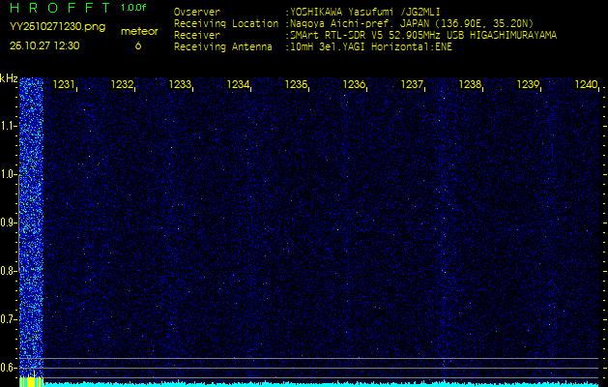Click the 1237 time tick label
The height and width of the screenshot is (387, 608).
click(x=413, y=85)
